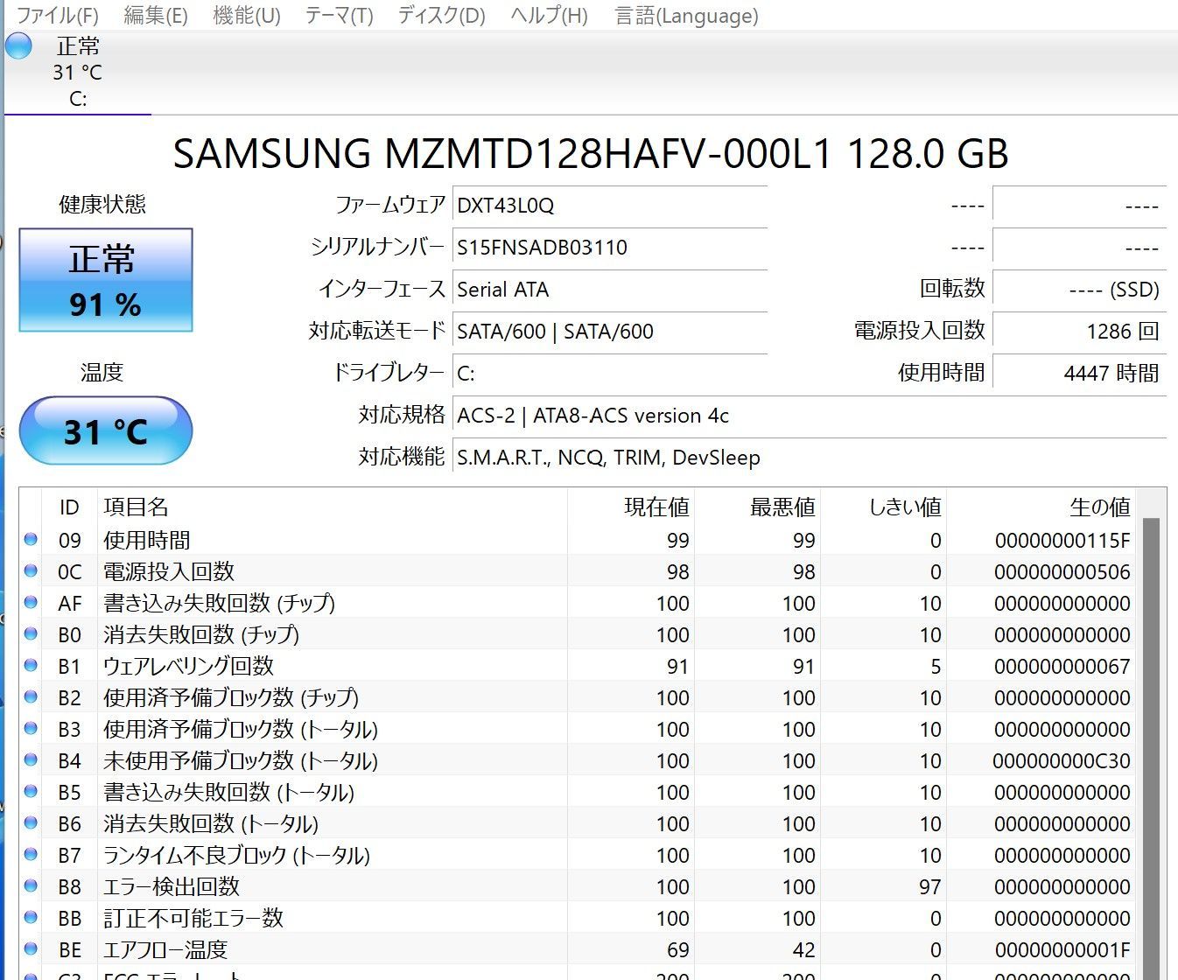1178x980 pixels.
Task: Click the 健康状態 label
Action: pyautogui.click(x=102, y=205)
